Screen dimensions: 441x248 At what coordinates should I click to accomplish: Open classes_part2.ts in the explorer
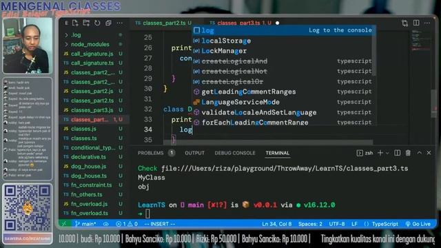point(93,101)
